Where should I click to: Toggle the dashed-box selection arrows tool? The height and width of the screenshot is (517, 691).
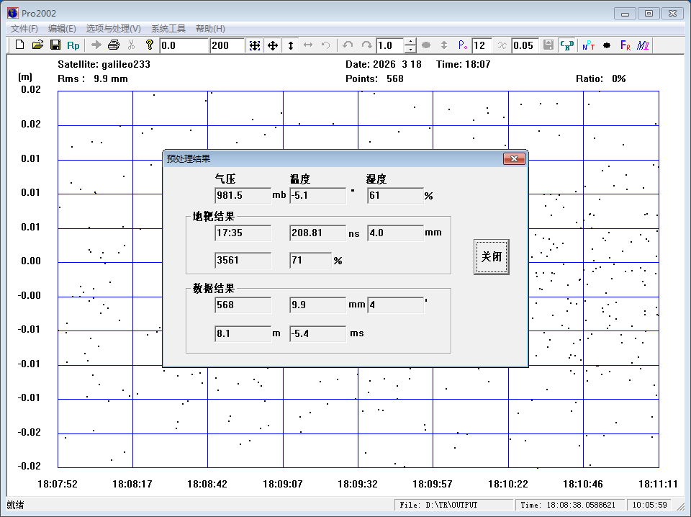(x=255, y=45)
